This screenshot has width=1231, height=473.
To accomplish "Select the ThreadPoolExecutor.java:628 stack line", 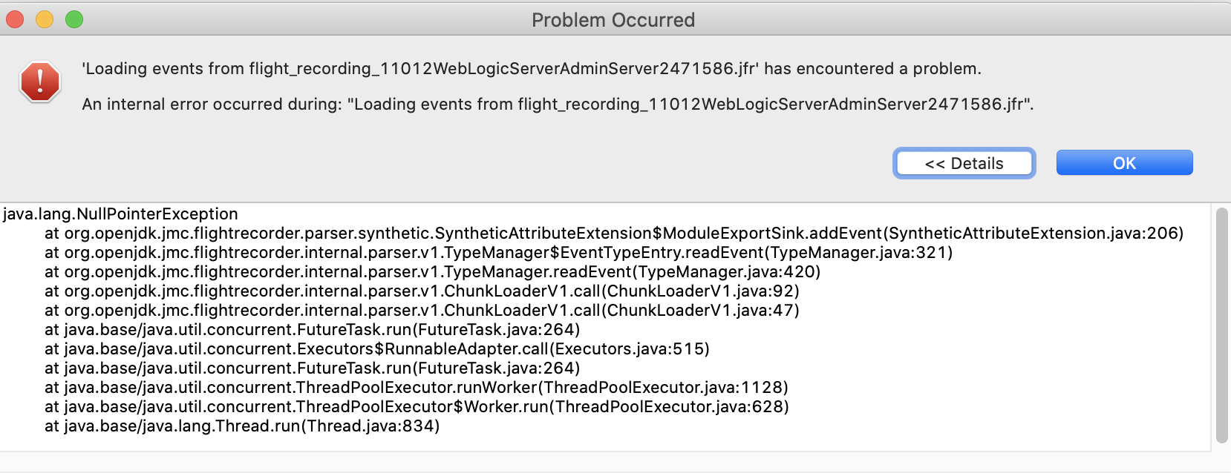I will pos(416,407).
